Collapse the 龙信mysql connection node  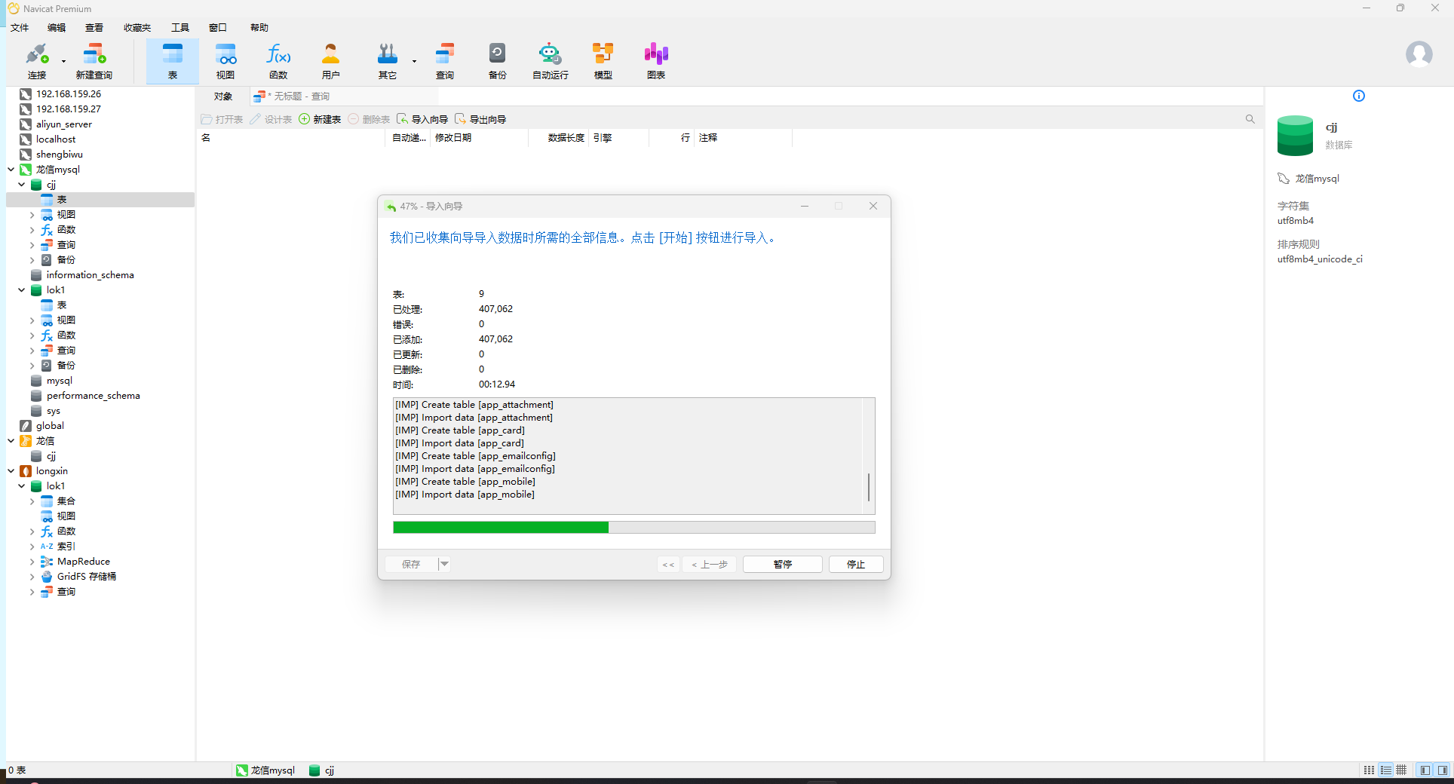tap(11, 170)
